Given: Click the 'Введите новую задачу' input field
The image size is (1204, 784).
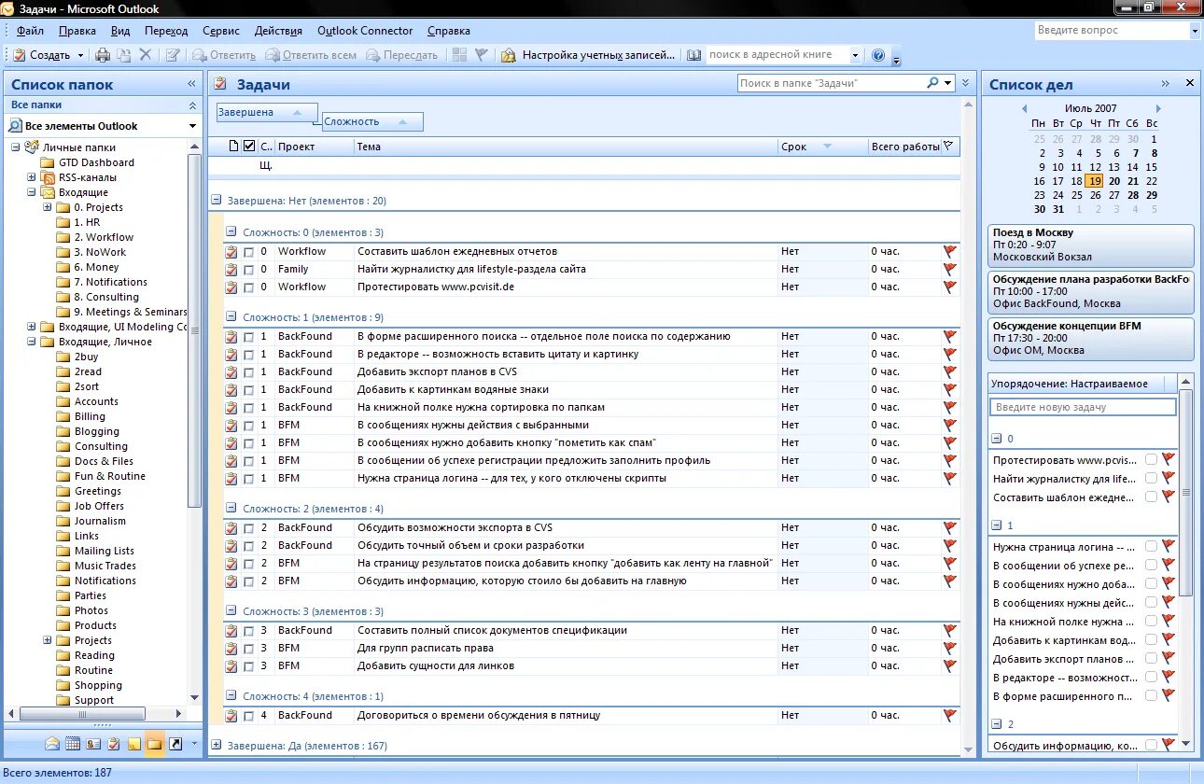Looking at the screenshot, I should pyautogui.click(x=1084, y=407).
